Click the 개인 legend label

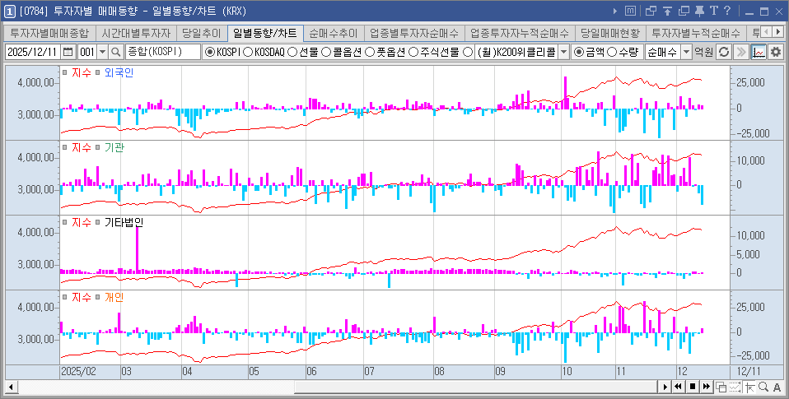click(x=114, y=297)
